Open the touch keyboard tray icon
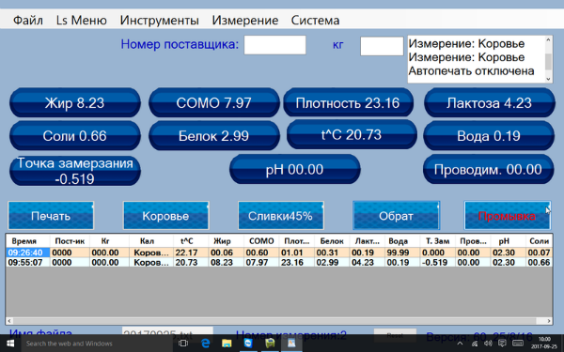The image size is (564, 352). pos(518,344)
